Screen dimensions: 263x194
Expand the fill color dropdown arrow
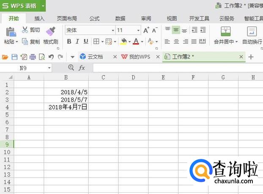point(129,41)
